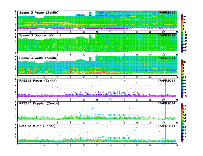The image size is (203, 156).
Task: Click the "RASS13 Power (Zenith)" panel title
Action: coord(38,81)
